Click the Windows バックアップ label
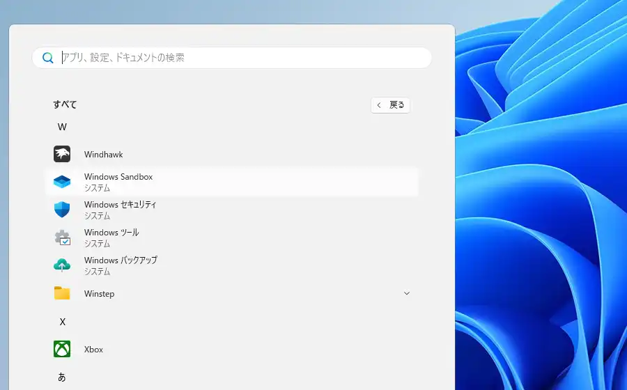Viewport: 627px width, 390px height. click(x=121, y=260)
